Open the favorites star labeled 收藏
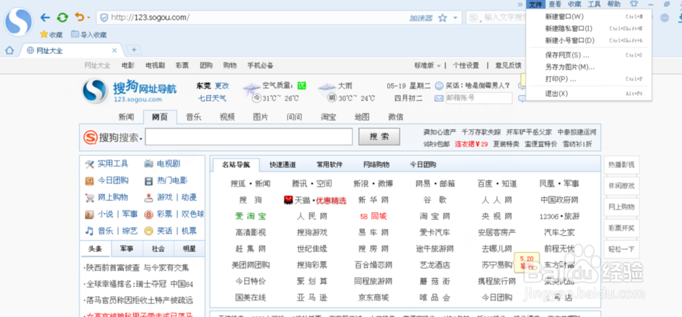Image resolution: width=682 pixels, height=317 pixels. click(x=51, y=35)
